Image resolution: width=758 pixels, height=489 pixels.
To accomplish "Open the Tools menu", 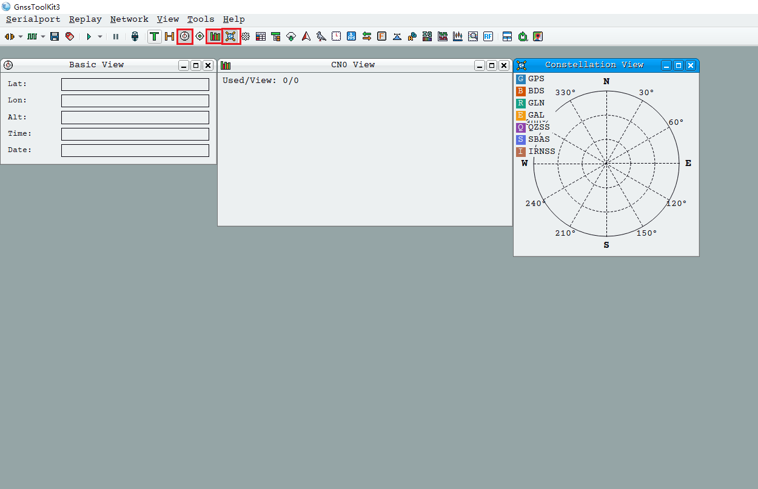I will 201,19.
